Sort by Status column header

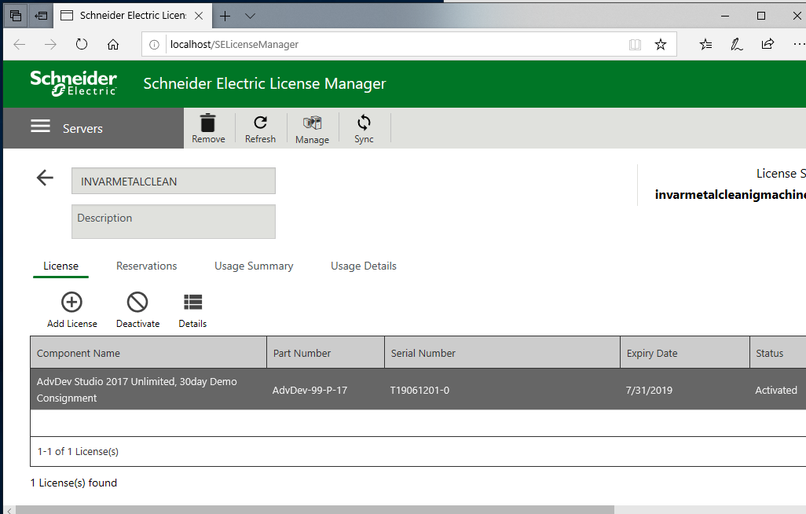(778, 353)
